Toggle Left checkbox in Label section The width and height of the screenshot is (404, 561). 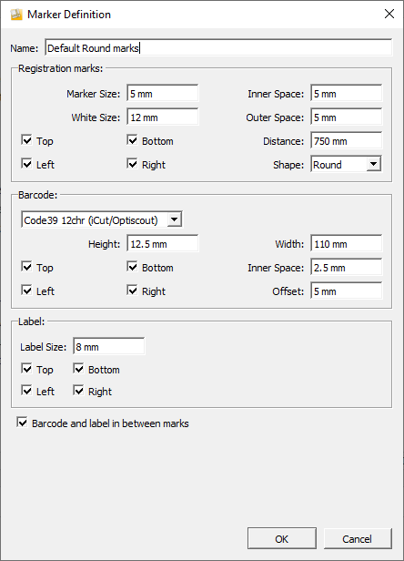[26, 391]
